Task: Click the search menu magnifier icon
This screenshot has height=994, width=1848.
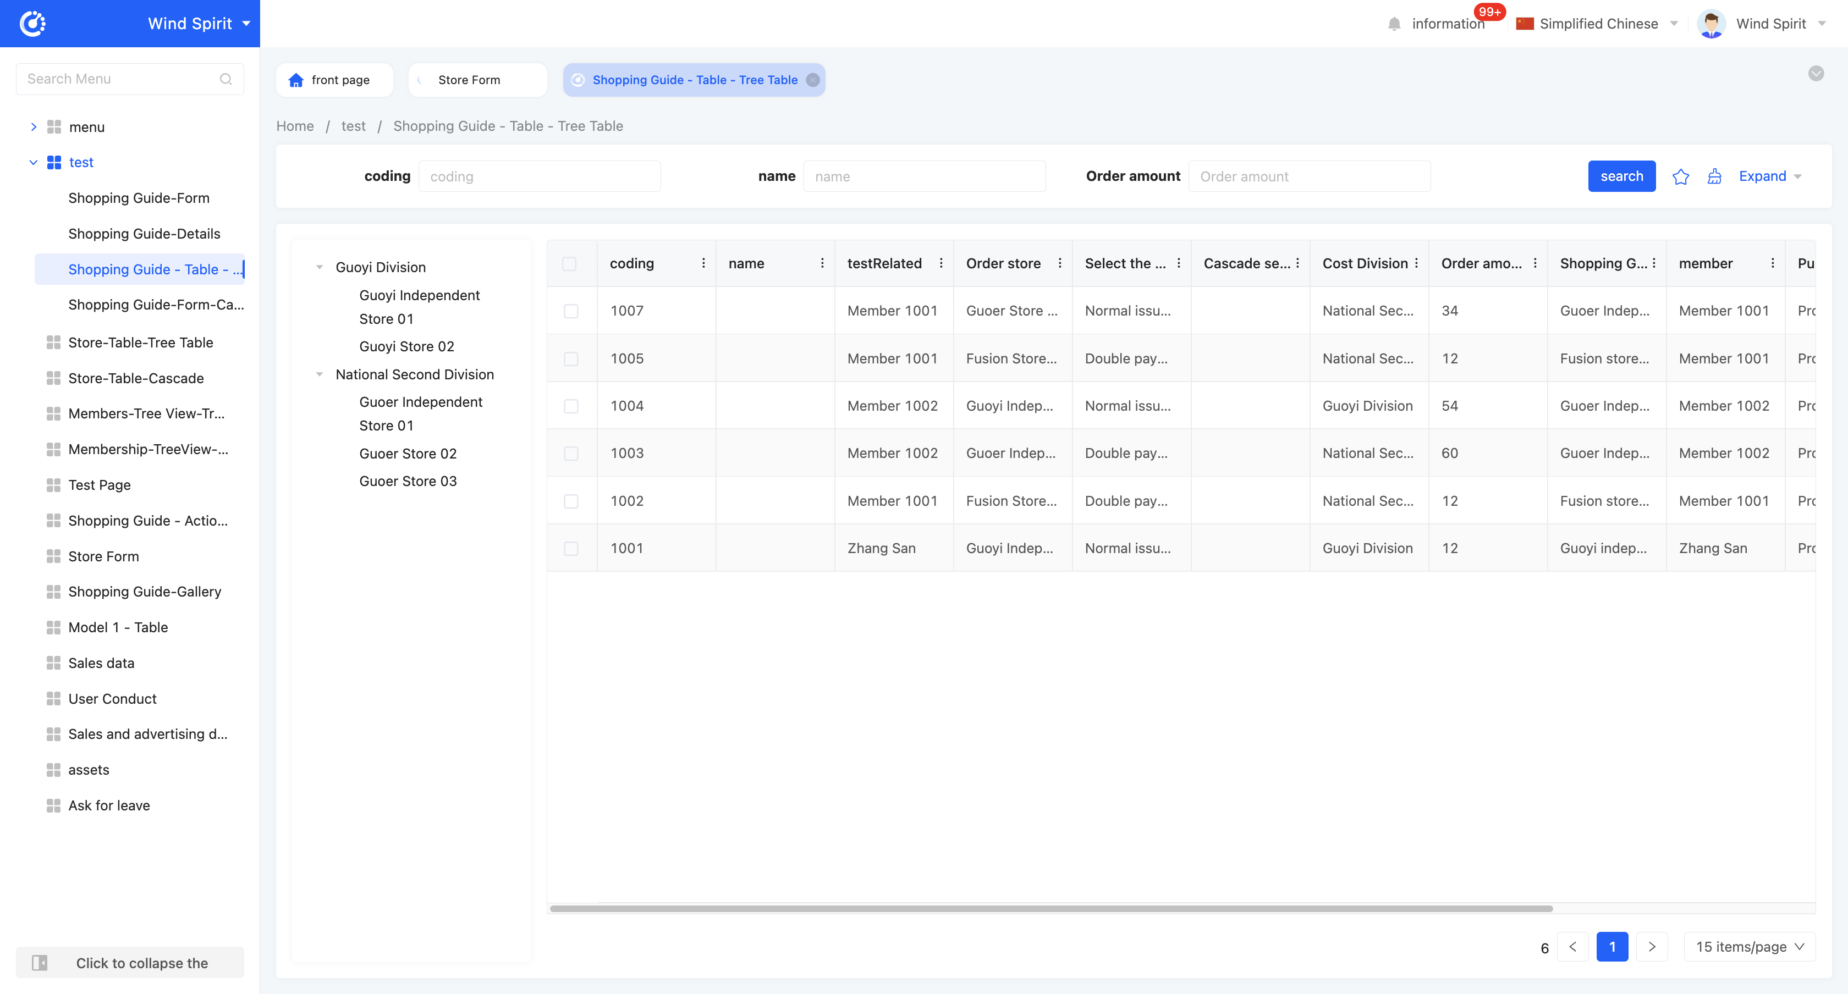Action: (226, 79)
